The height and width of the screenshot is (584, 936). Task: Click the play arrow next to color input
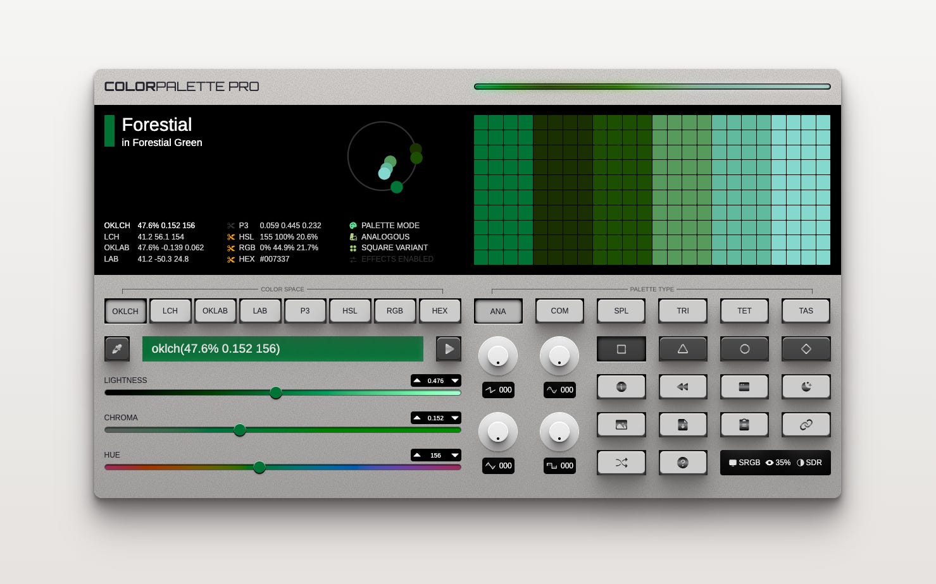pyautogui.click(x=449, y=349)
